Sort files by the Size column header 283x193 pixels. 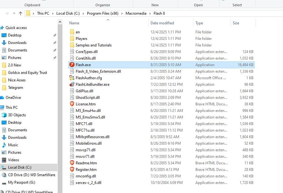point(236,23)
